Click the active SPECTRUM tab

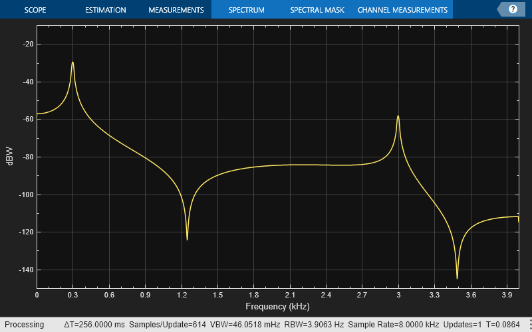tap(246, 10)
